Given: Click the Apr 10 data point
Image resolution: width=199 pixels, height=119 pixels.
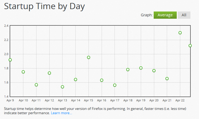Looking at the screenshot, I should point(23,72).
